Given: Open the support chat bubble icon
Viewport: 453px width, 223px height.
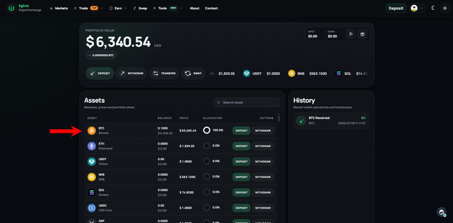Looking at the screenshot, I should click(441, 212).
